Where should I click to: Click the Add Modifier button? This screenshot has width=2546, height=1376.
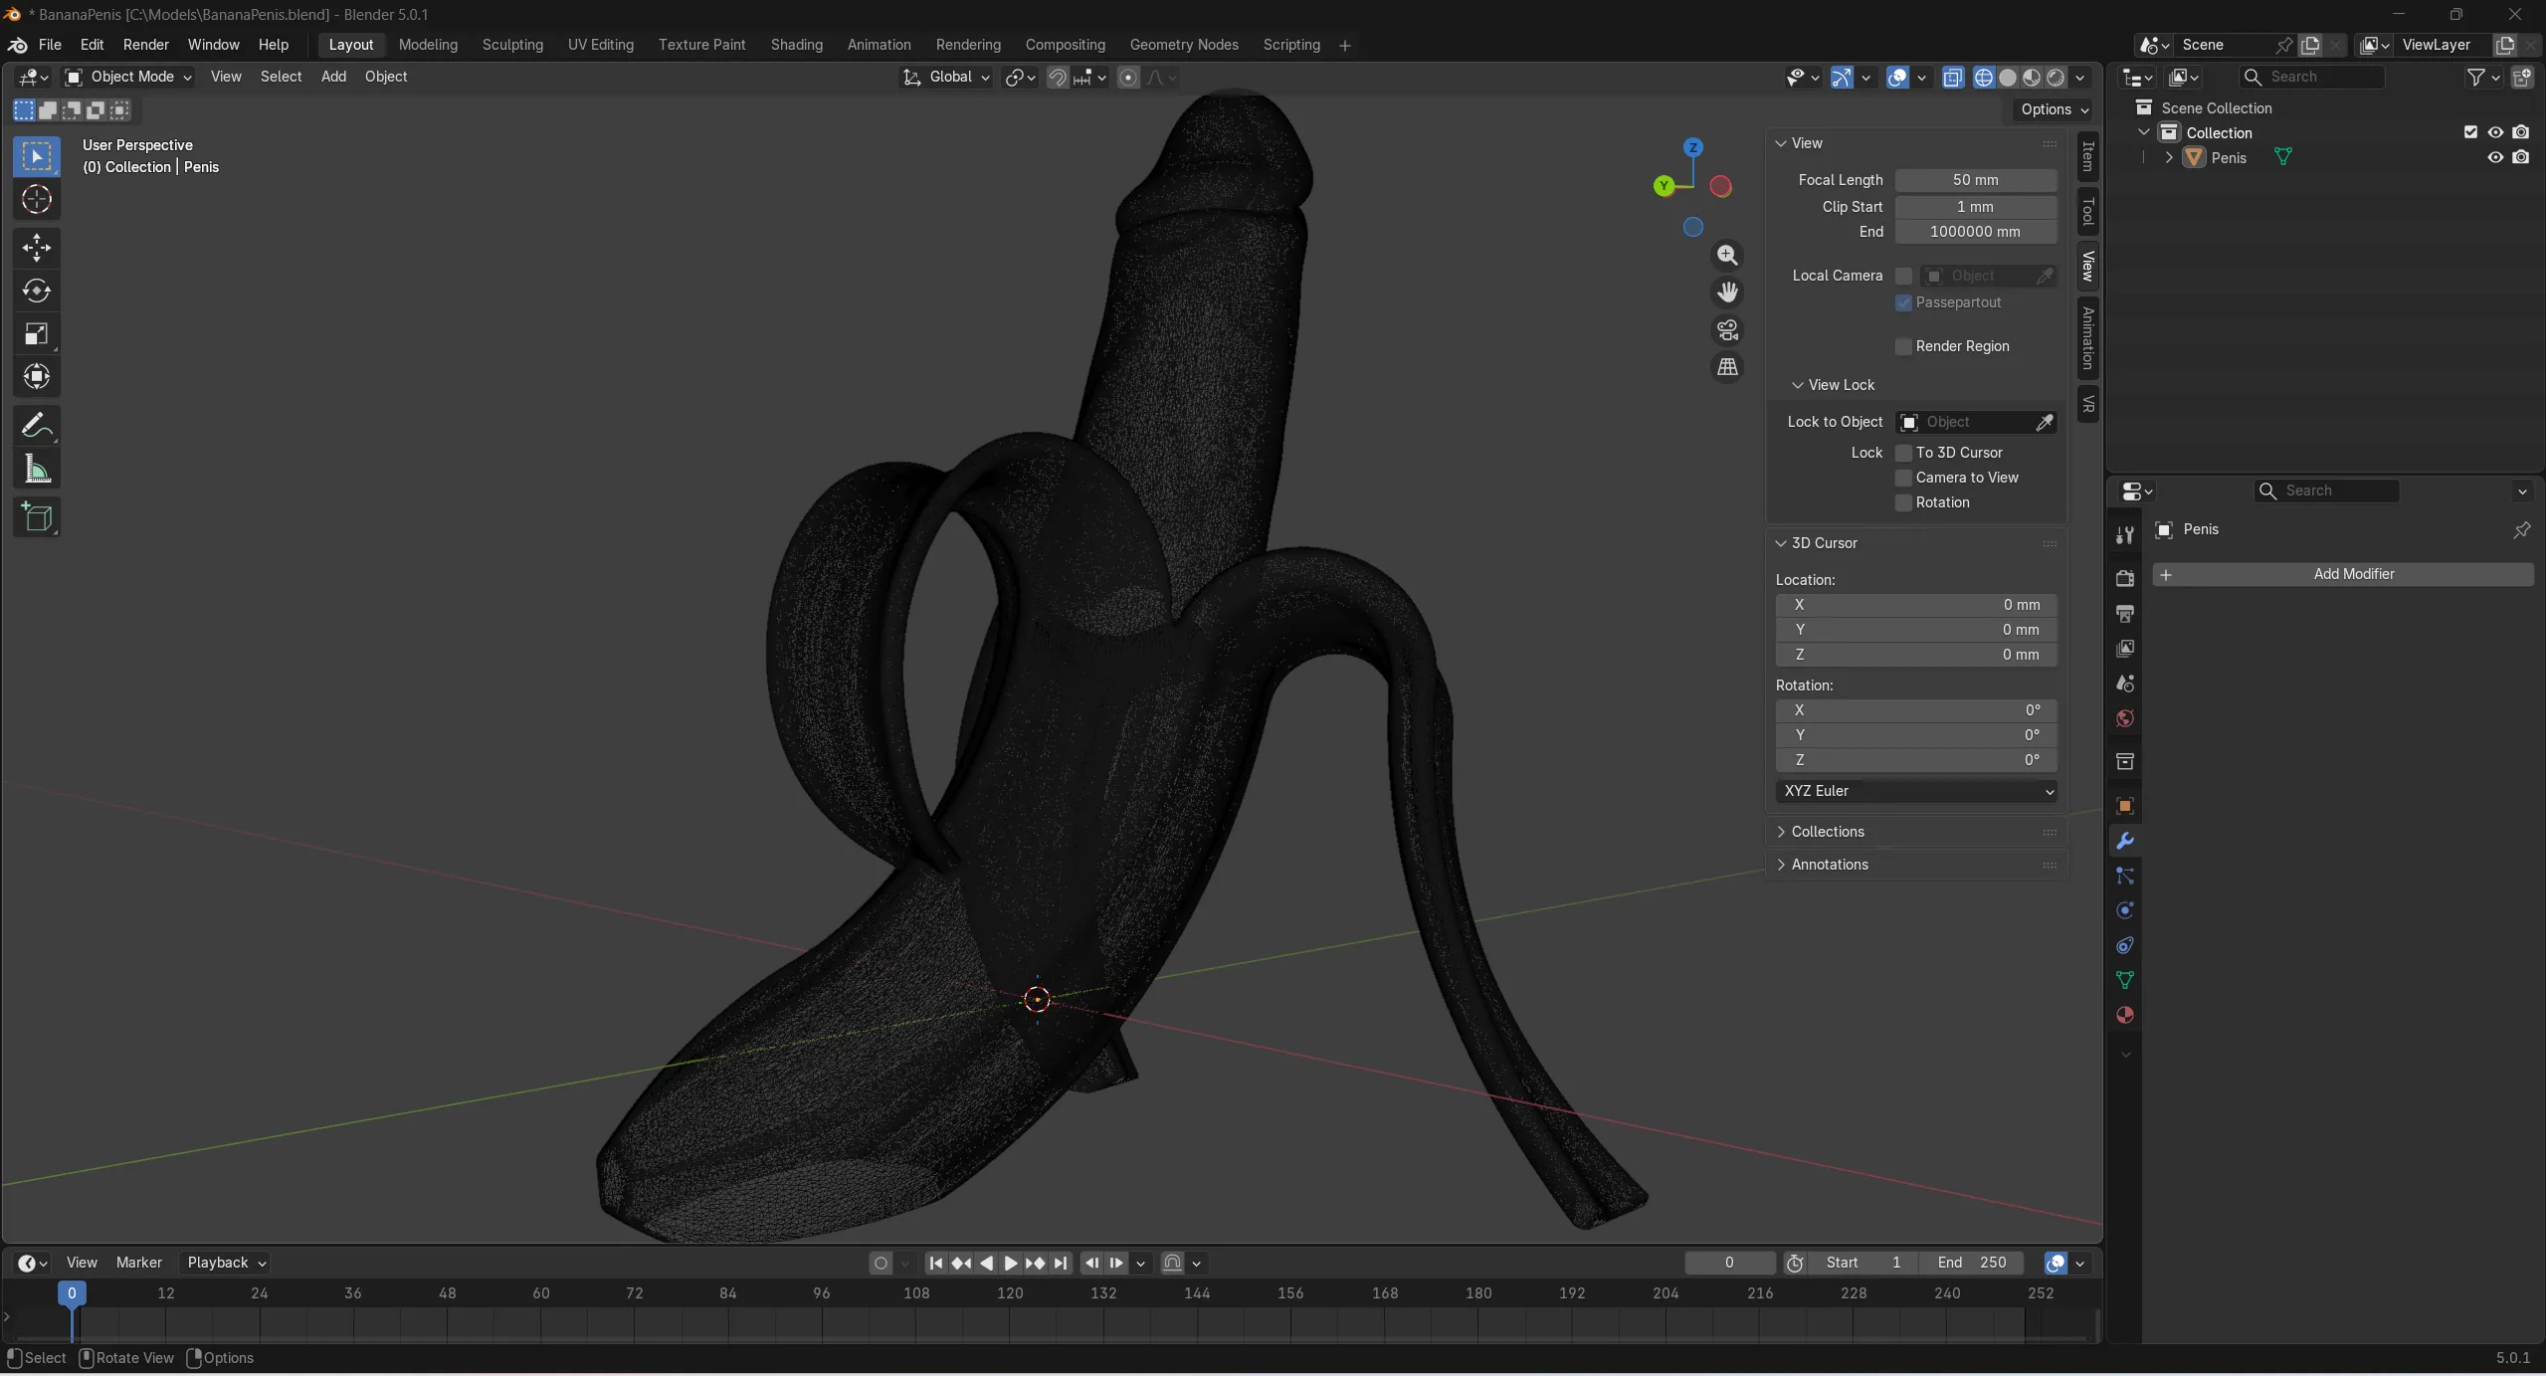coord(2343,574)
